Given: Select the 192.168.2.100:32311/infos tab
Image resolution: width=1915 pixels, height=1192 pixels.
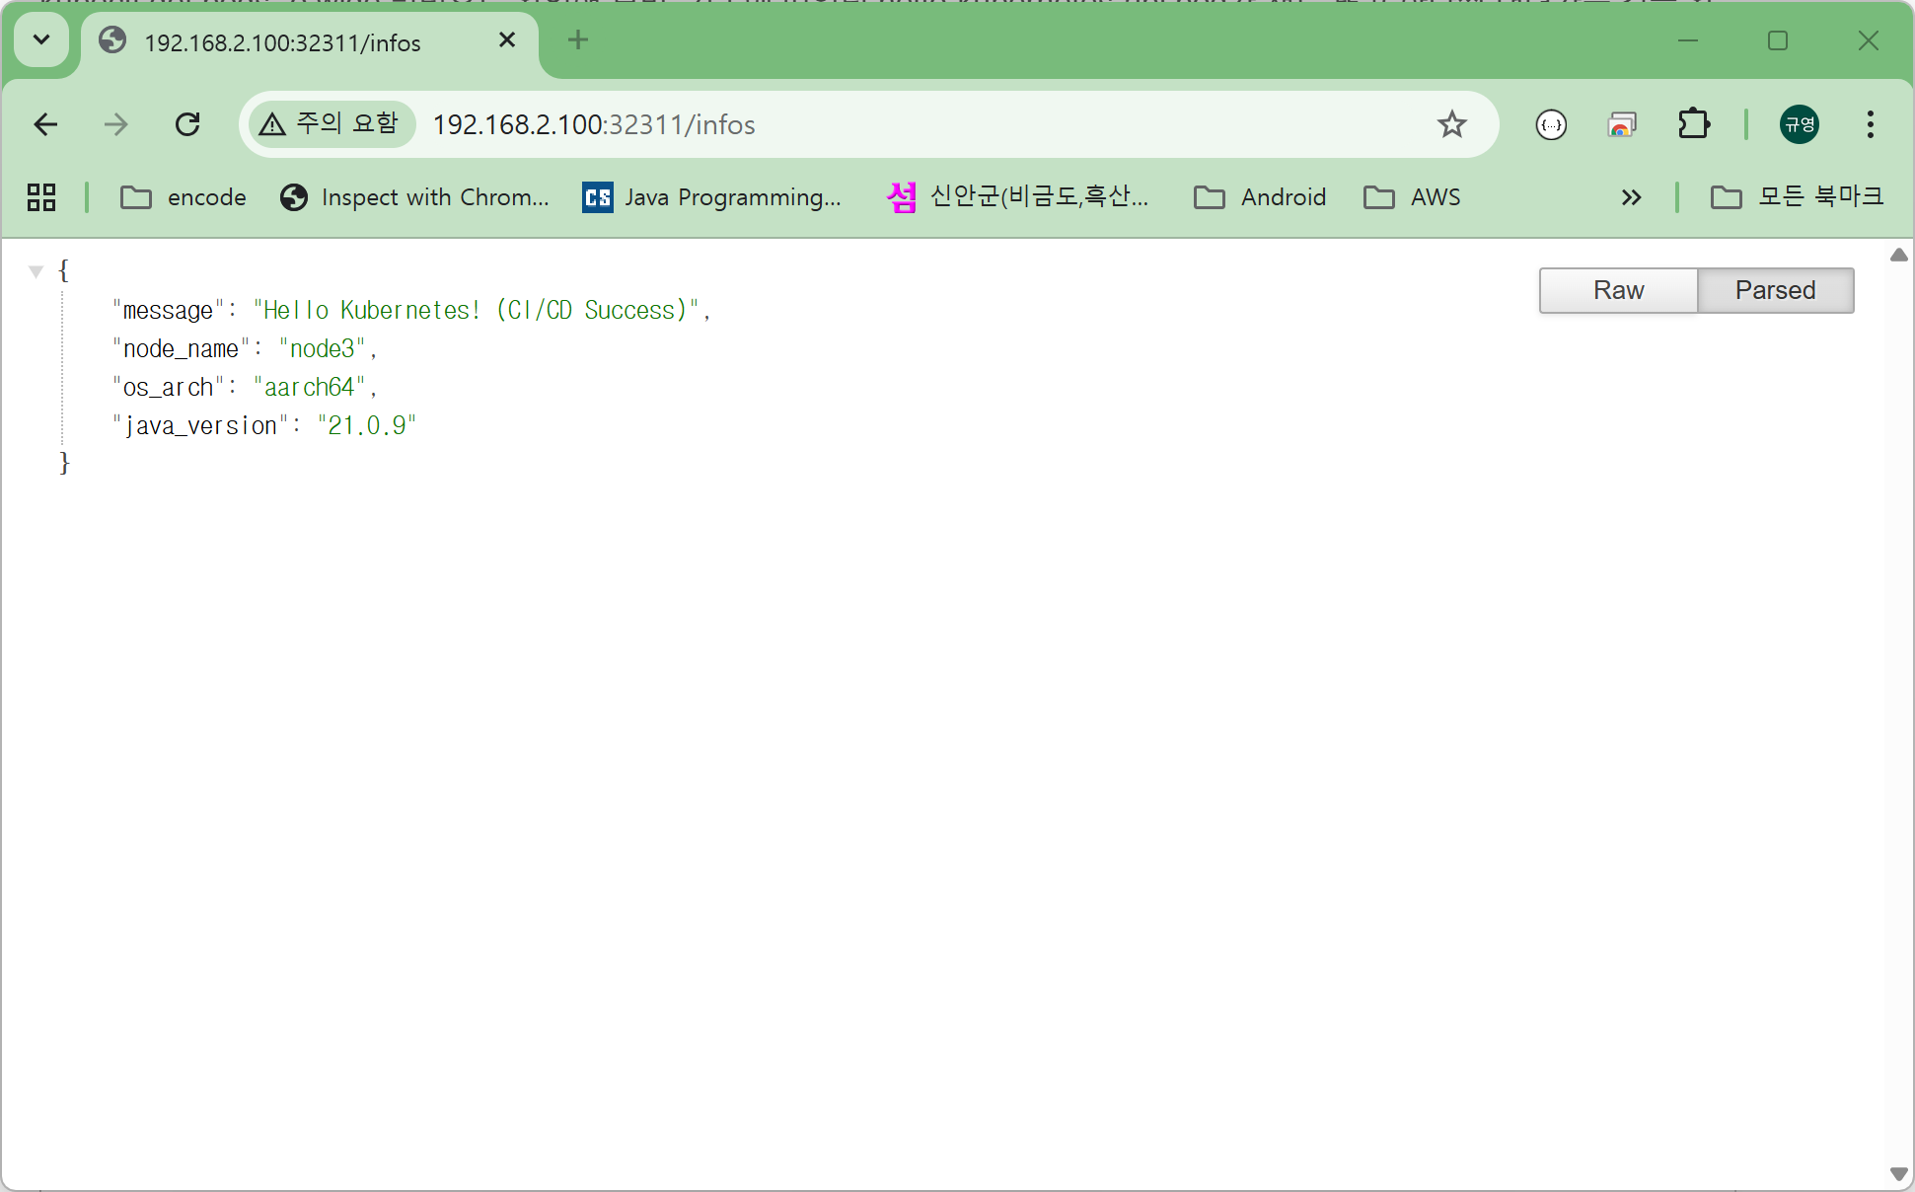Looking at the screenshot, I should pyautogui.click(x=282, y=42).
